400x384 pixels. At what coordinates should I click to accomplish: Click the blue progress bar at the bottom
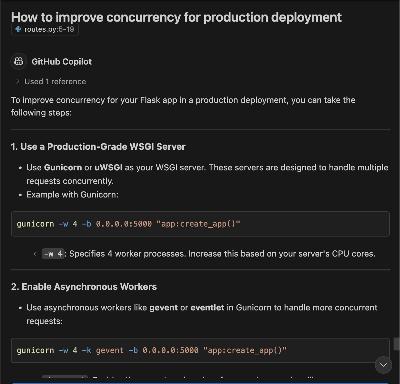pyautogui.click(x=200, y=382)
